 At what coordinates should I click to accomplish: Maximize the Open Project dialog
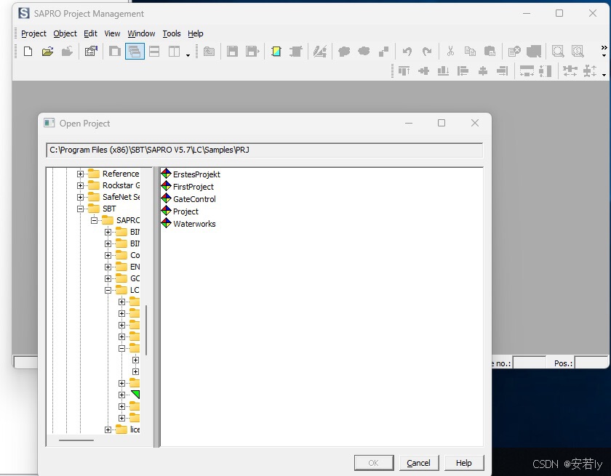click(x=442, y=123)
